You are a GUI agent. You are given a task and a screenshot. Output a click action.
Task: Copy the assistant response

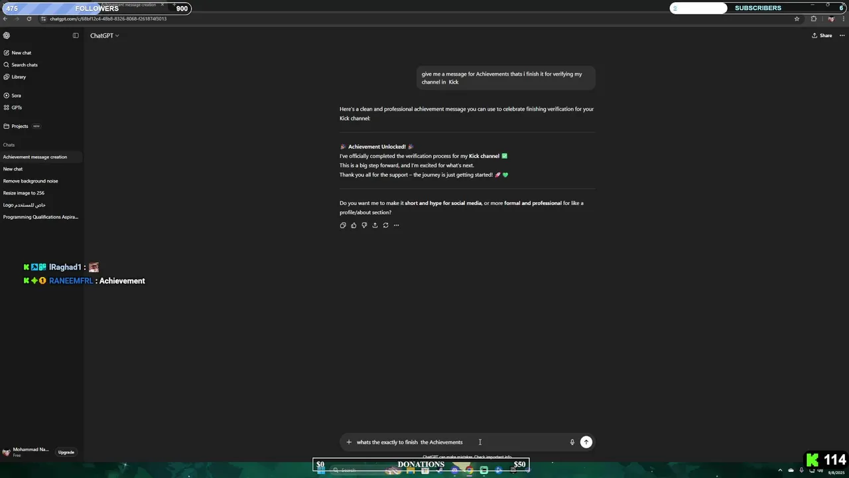pyautogui.click(x=343, y=225)
